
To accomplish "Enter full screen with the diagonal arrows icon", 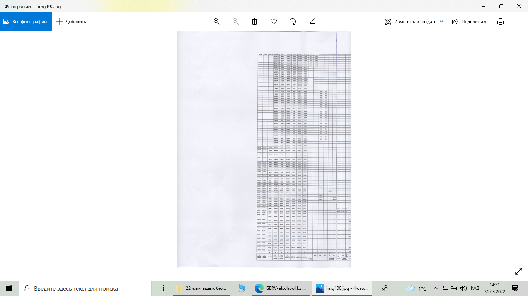I will (519, 272).
